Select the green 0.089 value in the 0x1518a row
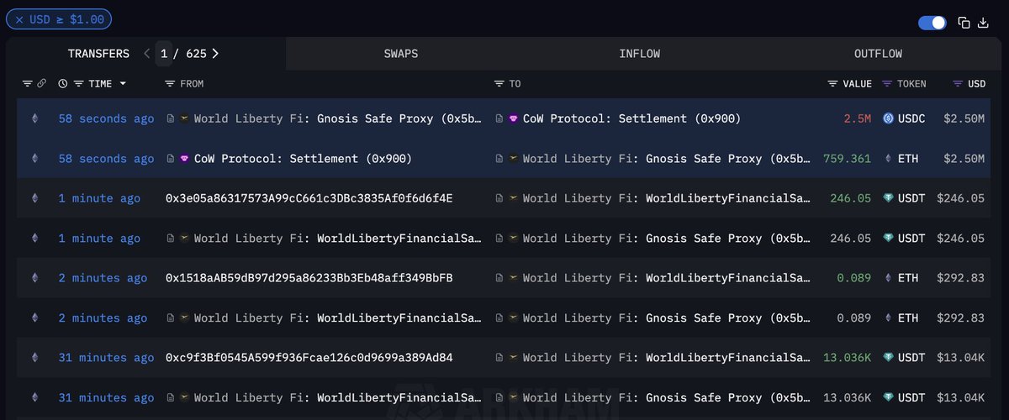Screen dimensions: 1009x420 (x=853, y=278)
